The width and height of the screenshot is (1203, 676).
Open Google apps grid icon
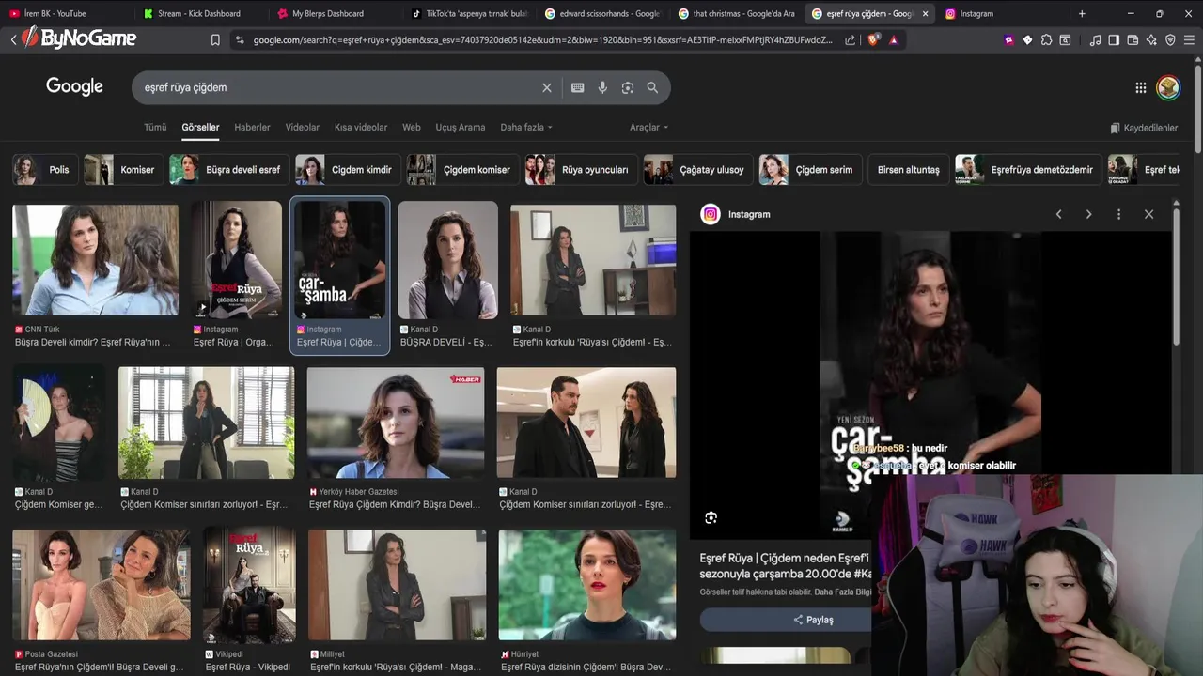pos(1140,87)
